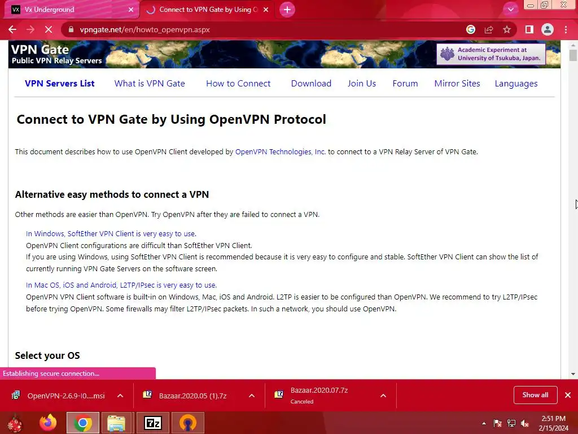Screen dimensions: 578x434
Task: Open File Explorer from taskbar
Action: click(x=116, y=423)
